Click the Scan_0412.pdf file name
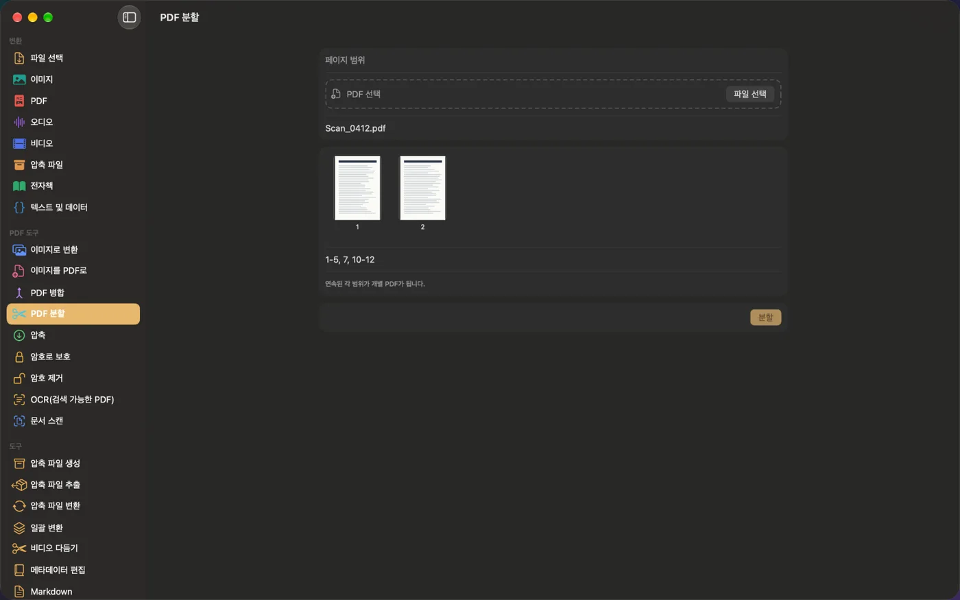This screenshot has height=600, width=960. [355, 128]
